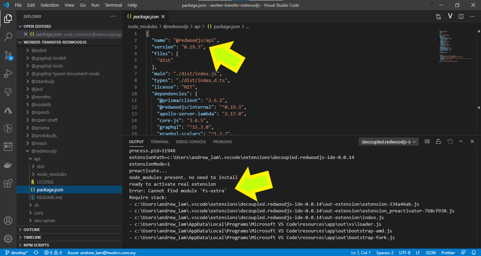
Task: Close the bottom panel
Action: coord(472,142)
